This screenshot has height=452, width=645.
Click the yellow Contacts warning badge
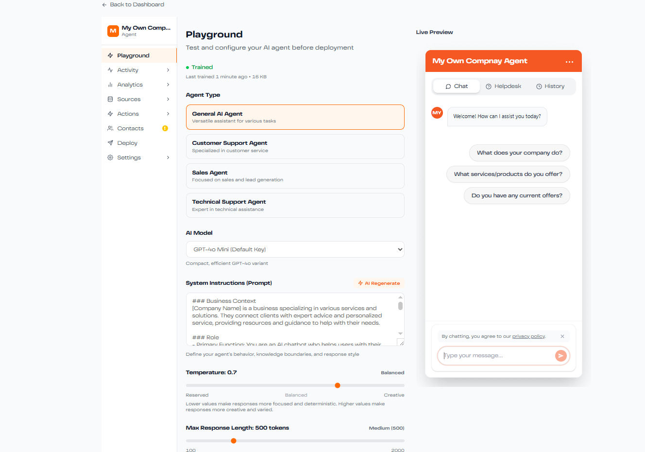(x=165, y=128)
